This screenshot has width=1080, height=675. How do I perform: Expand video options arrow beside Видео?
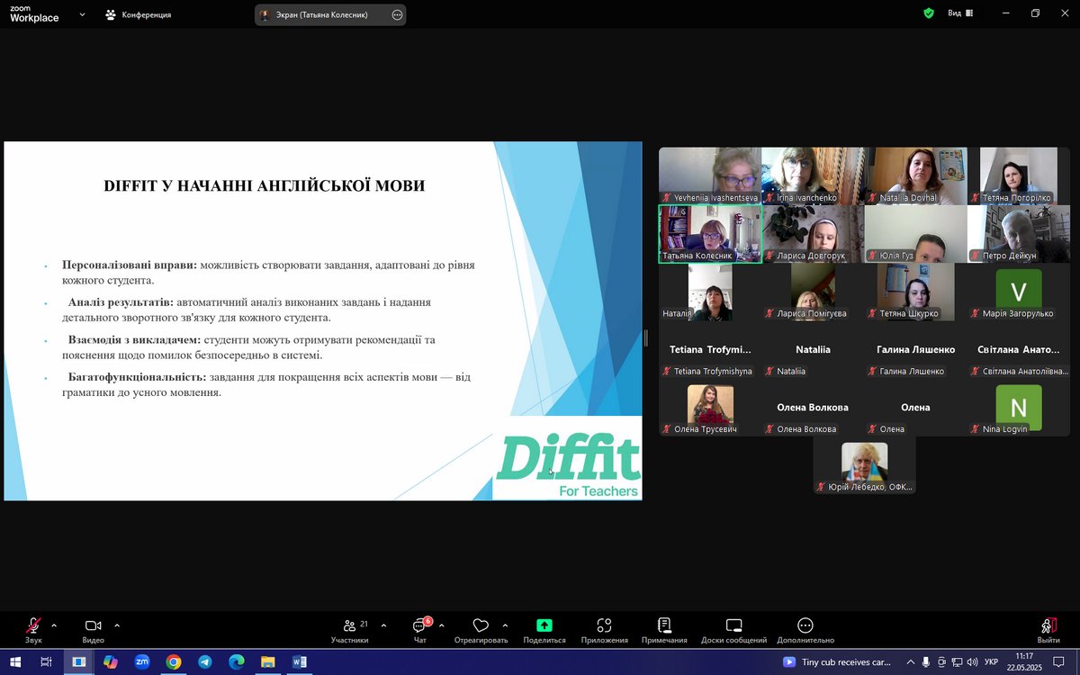click(117, 625)
